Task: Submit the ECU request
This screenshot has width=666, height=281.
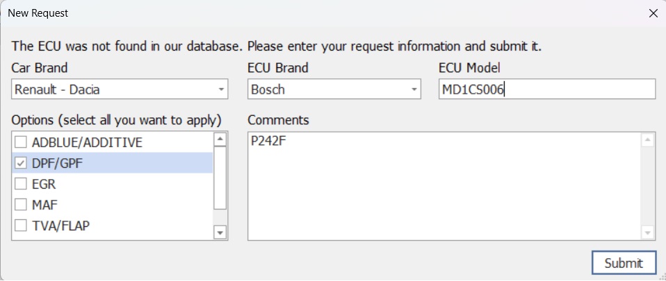Action: tap(624, 263)
